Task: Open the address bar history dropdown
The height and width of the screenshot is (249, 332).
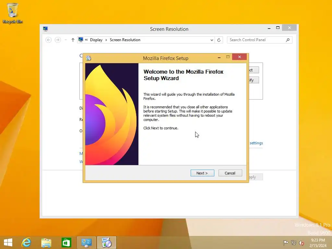Action: pyautogui.click(x=211, y=40)
